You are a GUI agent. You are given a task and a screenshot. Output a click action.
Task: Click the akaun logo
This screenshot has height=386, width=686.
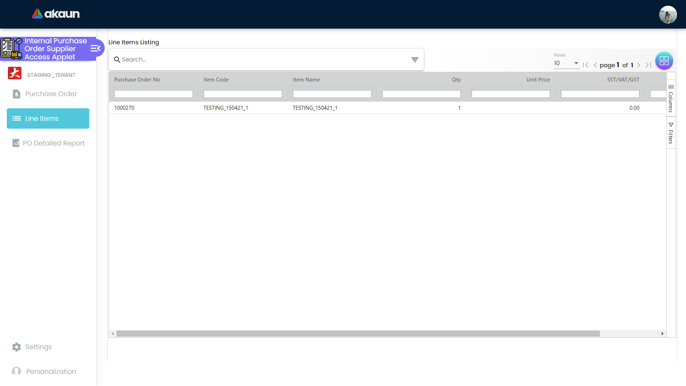[x=56, y=14]
